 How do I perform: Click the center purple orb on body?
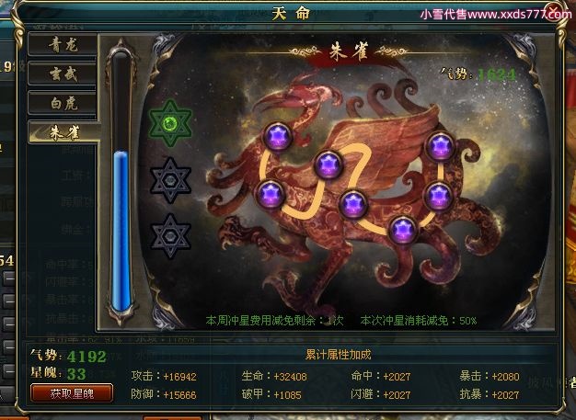coord(353,204)
